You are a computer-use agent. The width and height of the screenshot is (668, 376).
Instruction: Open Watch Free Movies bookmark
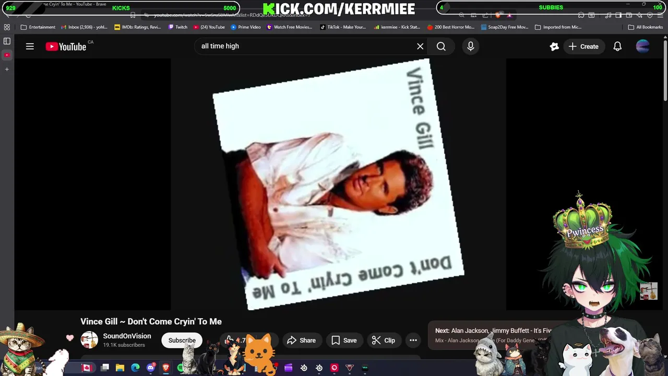pyautogui.click(x=290, y=27)
